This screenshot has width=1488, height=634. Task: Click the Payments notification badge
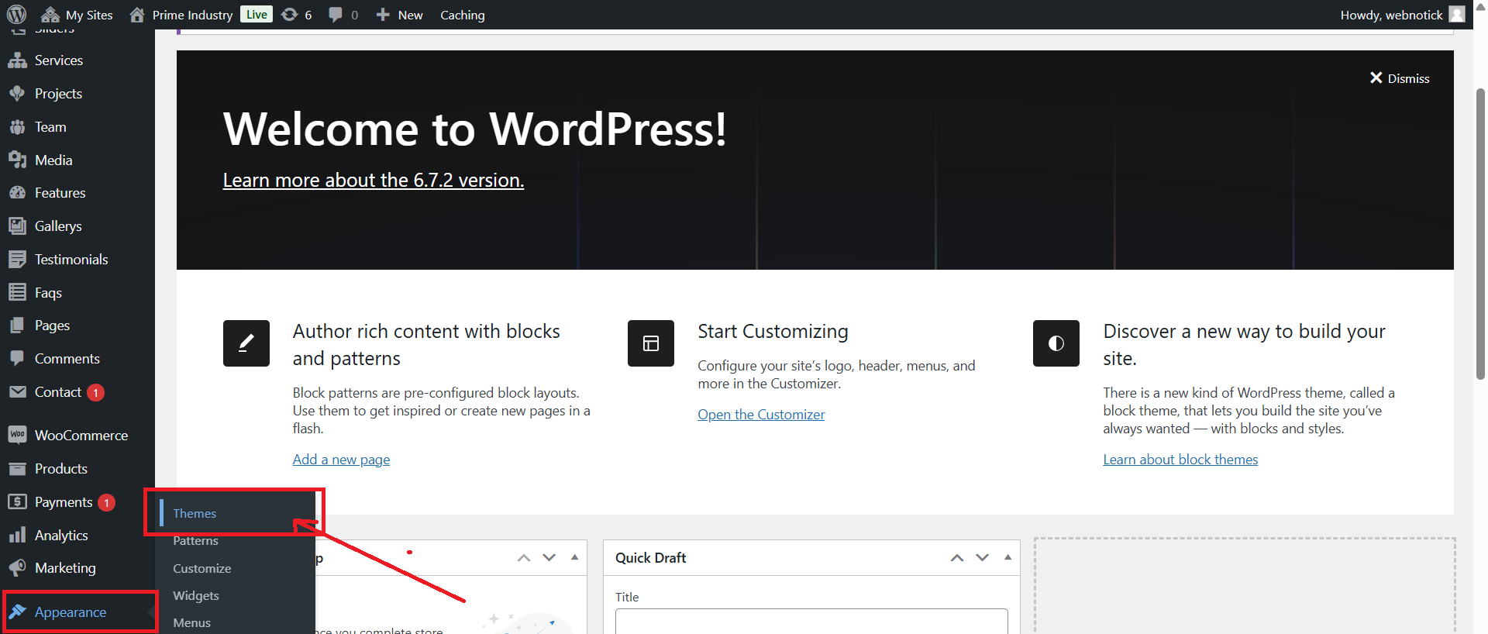tap(107, 503)
